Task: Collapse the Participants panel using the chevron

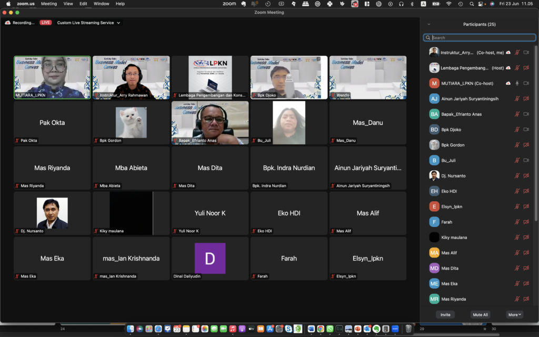Action: pyautogui.click(x=428, y=24)
